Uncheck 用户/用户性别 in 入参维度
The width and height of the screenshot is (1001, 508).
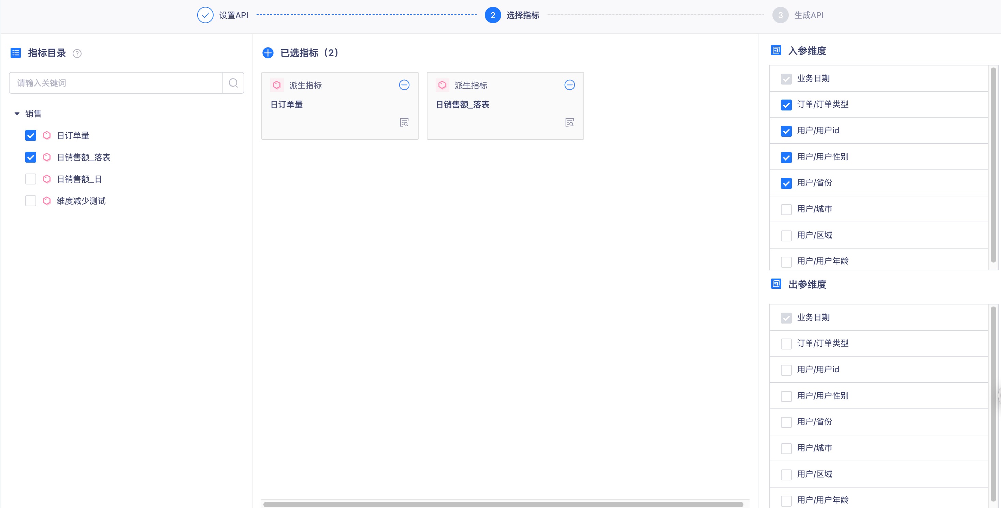point(786,157)
